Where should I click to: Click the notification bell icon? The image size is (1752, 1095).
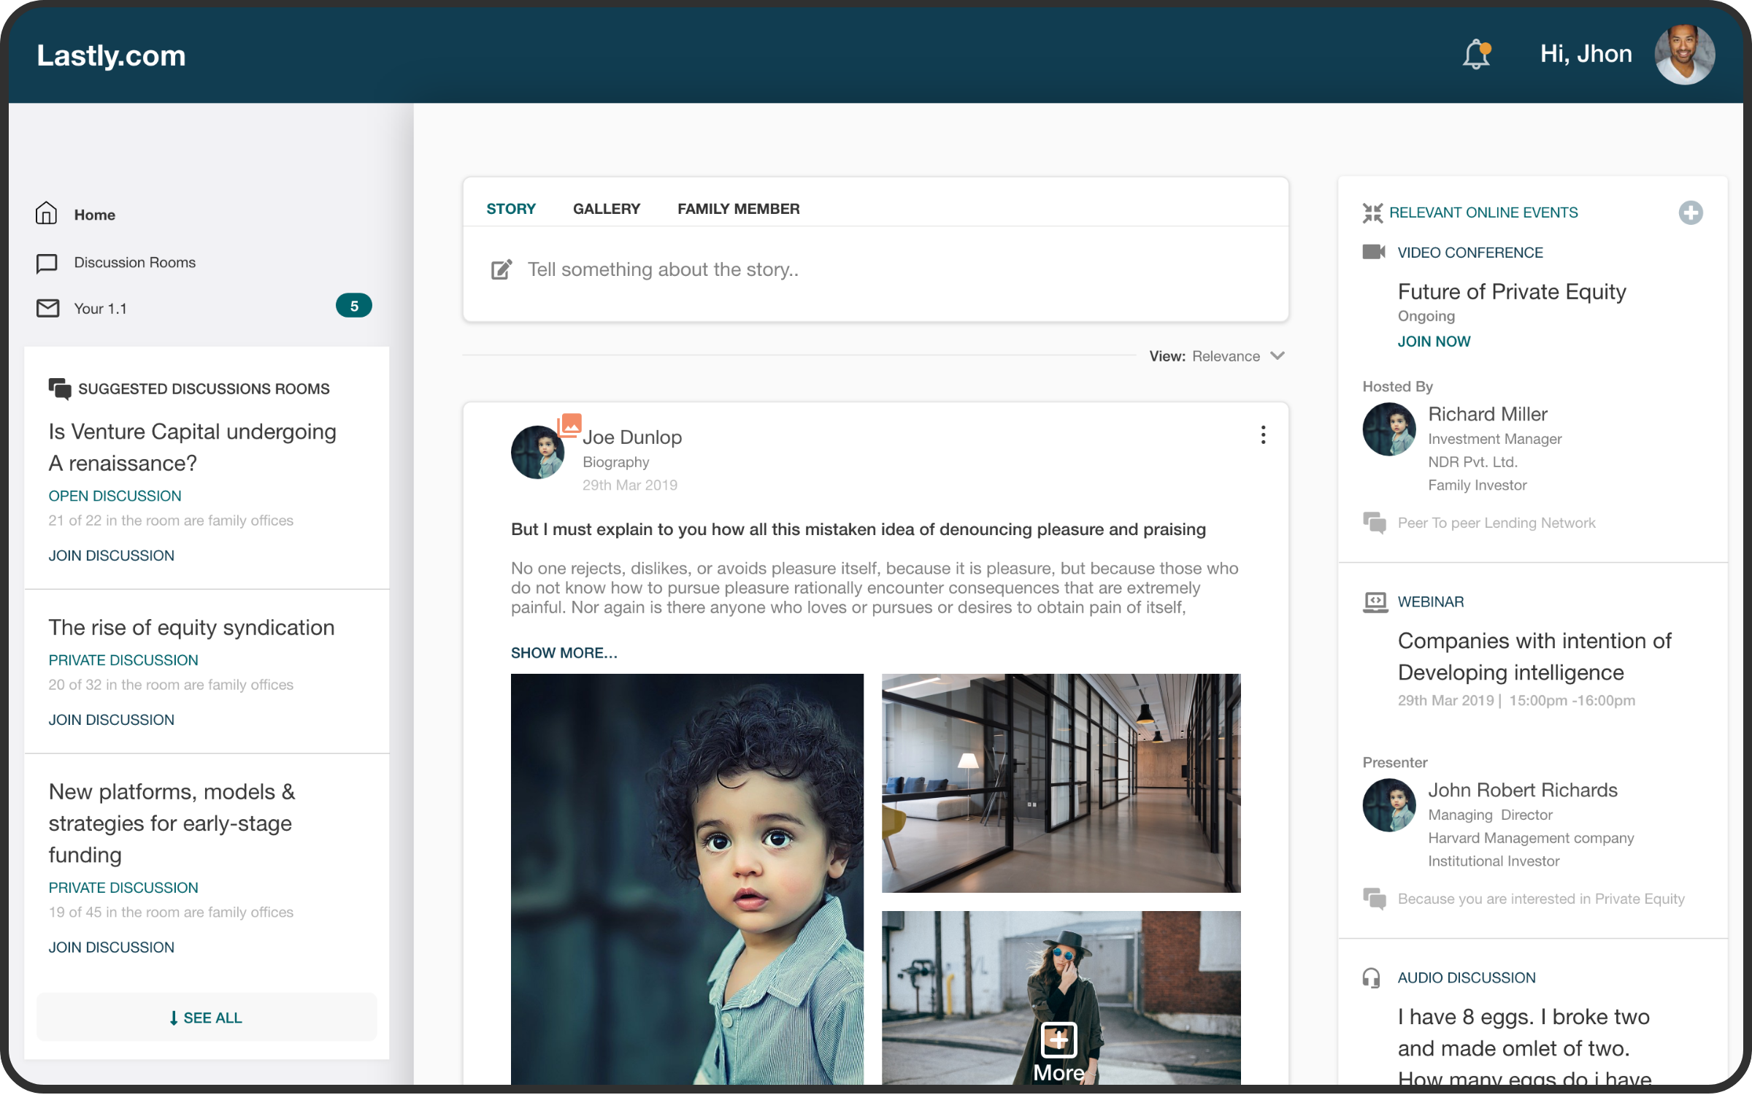point(1475,55)
